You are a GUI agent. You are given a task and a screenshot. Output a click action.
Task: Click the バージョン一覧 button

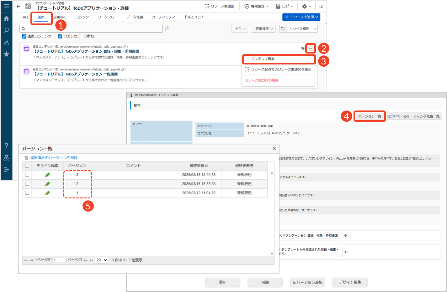370,116
